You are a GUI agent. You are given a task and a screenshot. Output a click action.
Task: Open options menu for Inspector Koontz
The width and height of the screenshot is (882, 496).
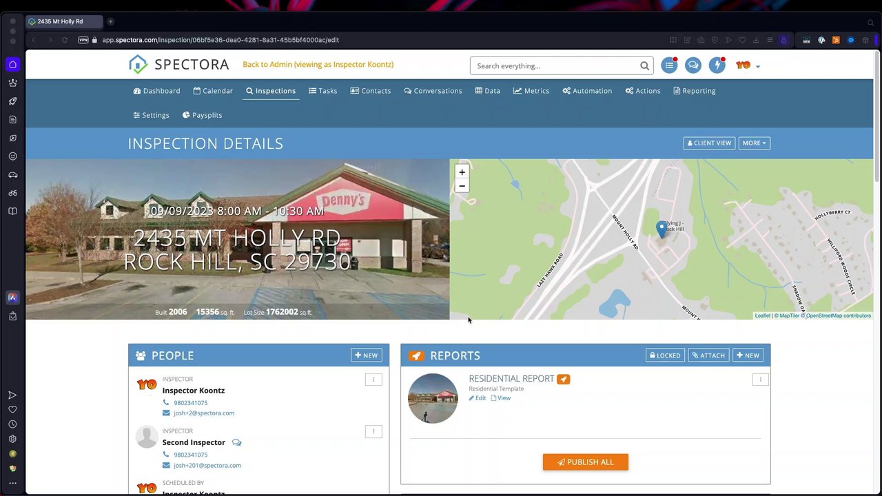coord(373,380)
